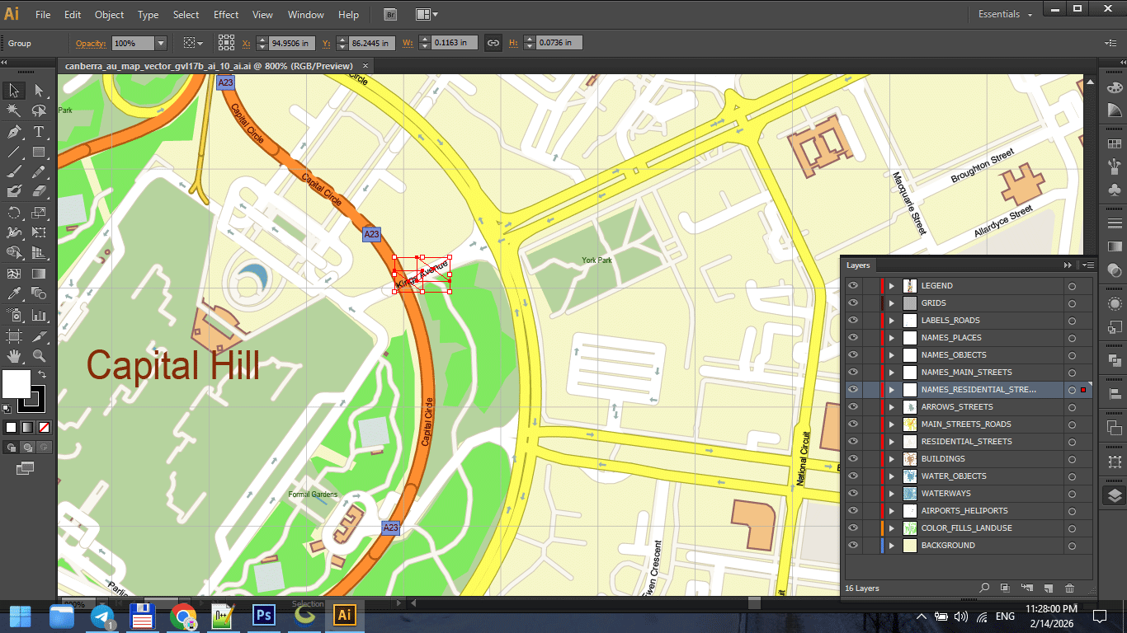Expand the MAIN_STREETS_ROADS layer
The height and width of the screenshot is (633, 1127).
(x=892, y=424)
